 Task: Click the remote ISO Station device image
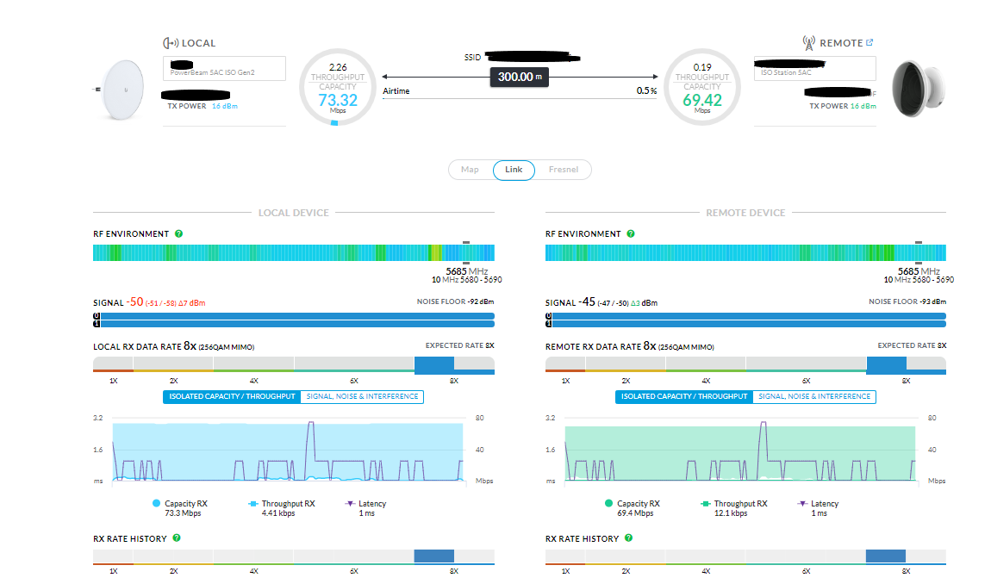pos(919,90)
